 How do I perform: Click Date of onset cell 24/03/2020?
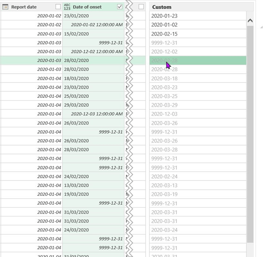pos(93,230)
